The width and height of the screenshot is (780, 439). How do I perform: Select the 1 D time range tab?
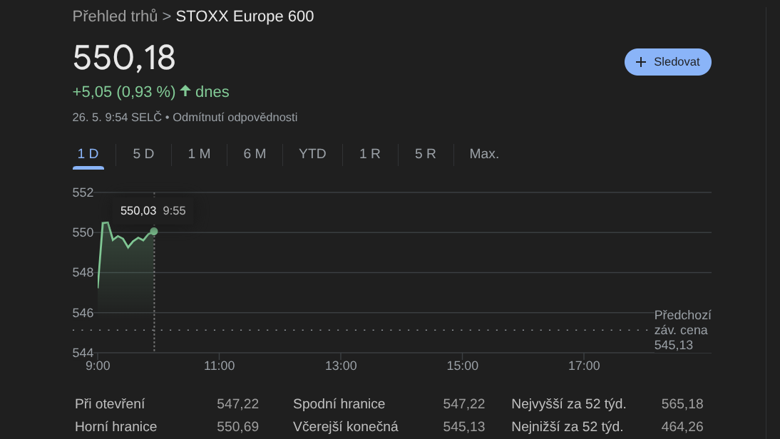[x=88, y=154]
